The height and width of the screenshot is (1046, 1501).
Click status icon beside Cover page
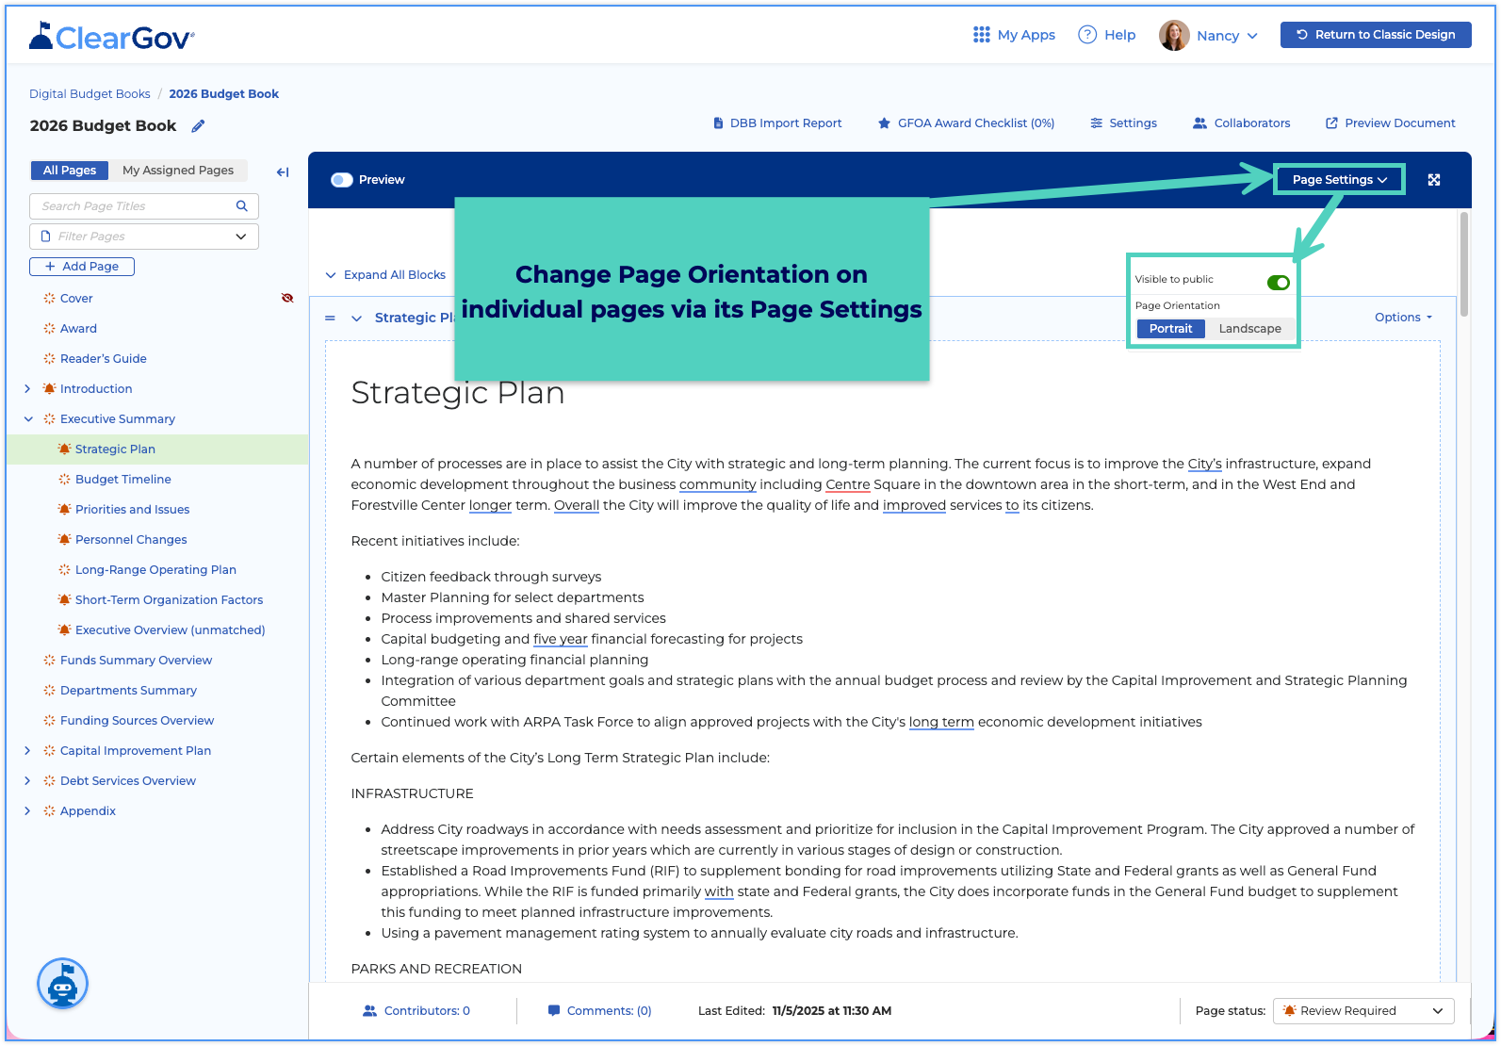coord(49,298)
